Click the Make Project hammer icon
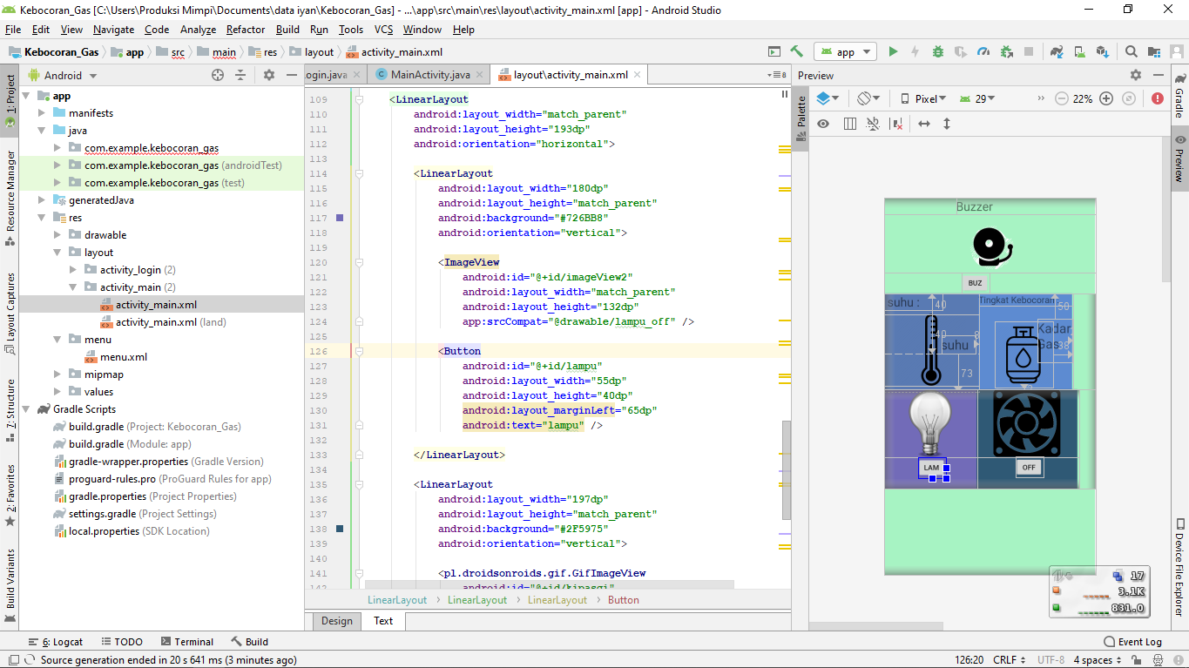The image size is (1189, 668). [796, 52]
